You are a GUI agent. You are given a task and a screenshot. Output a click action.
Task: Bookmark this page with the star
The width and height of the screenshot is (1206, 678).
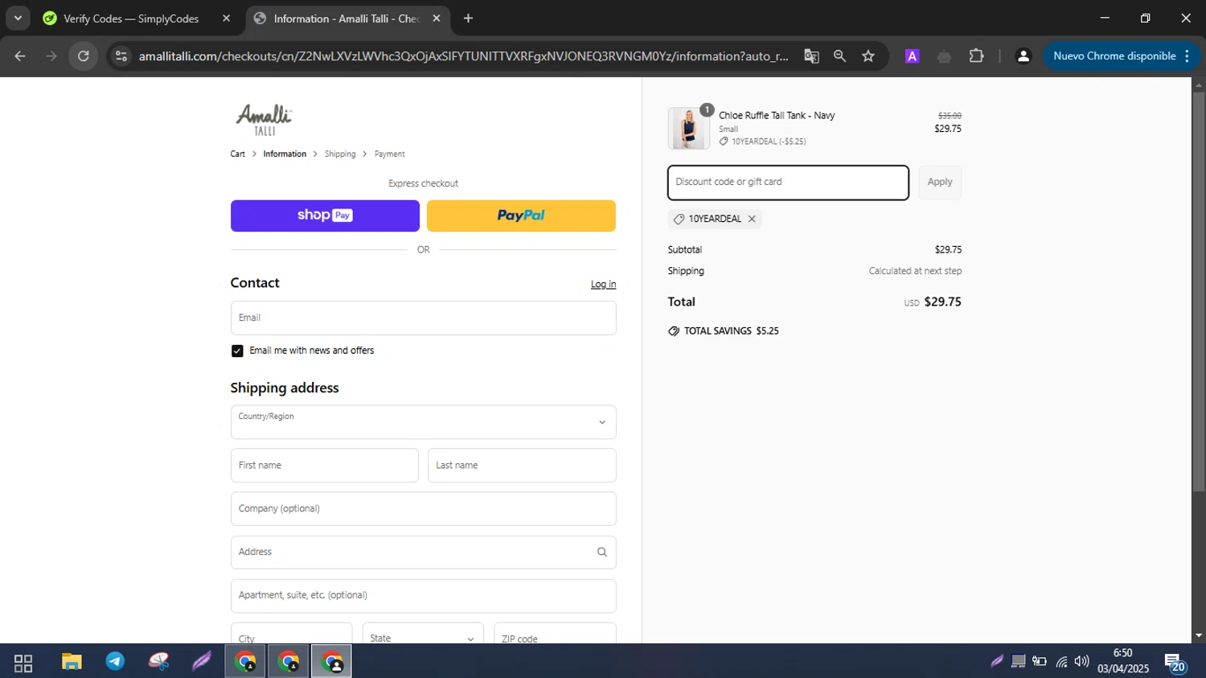(868, 56)
